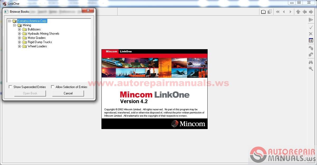This screenshot has width=317, height=165.
Task: Click the Open Book button
Action: [x=30, y=93]
